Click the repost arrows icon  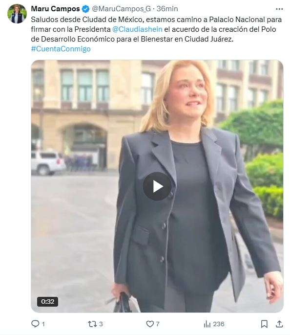coord(92,324)
